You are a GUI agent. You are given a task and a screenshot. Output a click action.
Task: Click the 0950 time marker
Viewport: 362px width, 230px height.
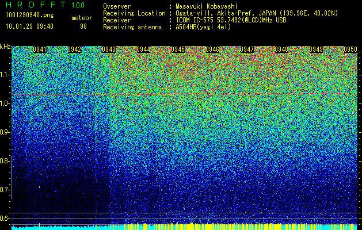tap(350, 49)
